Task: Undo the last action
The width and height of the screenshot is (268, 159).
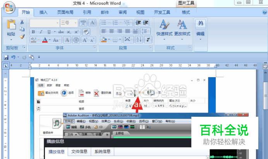Action: click(13, 57)
